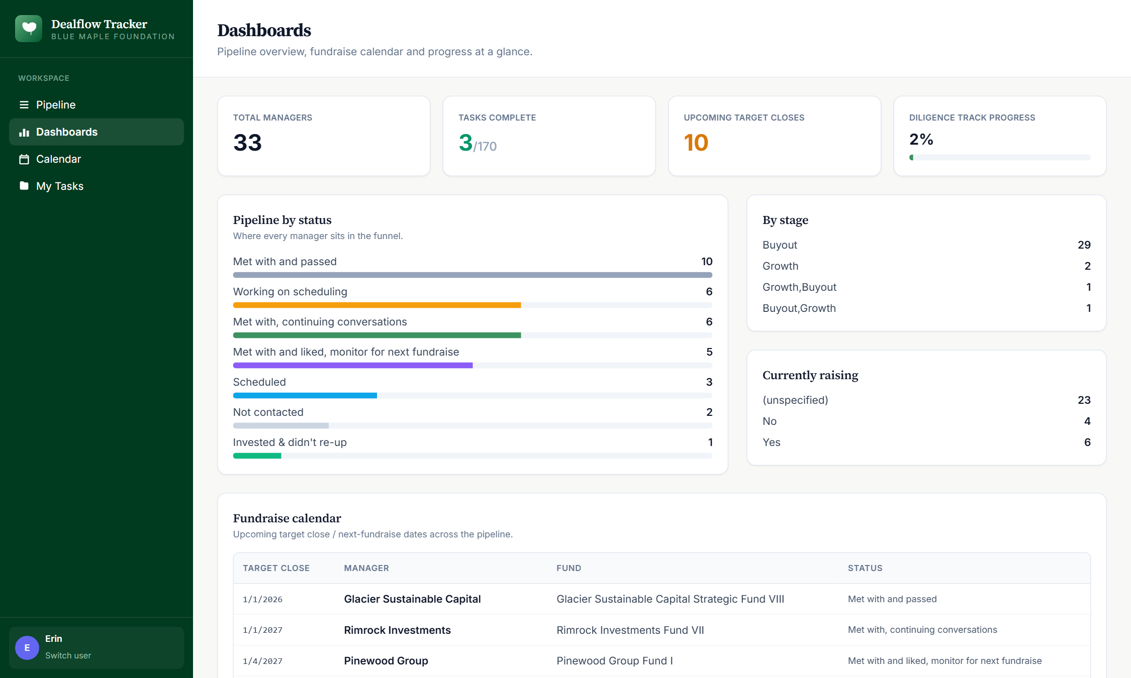Click the 1/4/2027 target close date

pyautogui.click(x=262, y=661)
